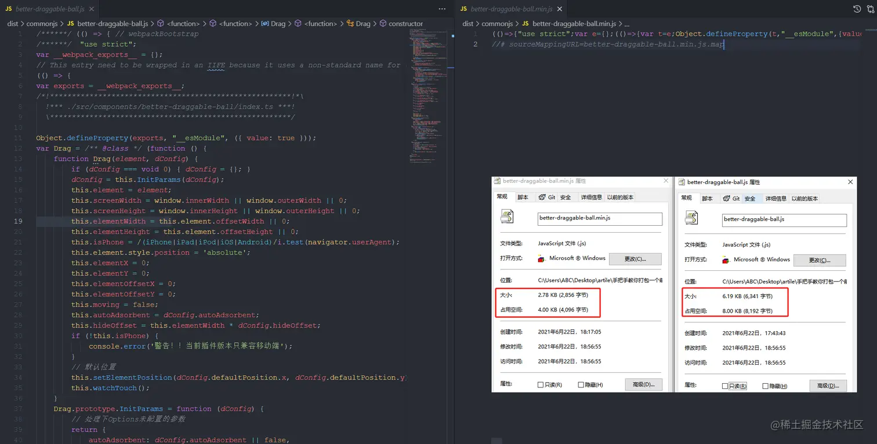
Task: Click the file icon in better-draggable-ball.js properties dialog
Action: (691, 218)
